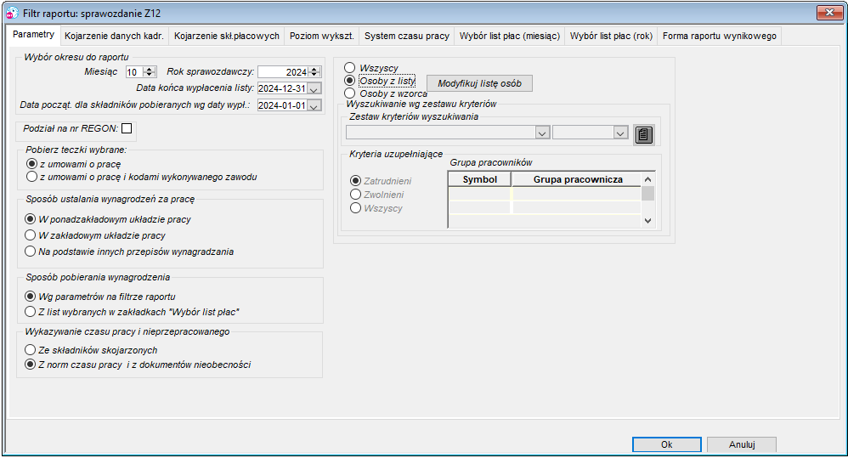Select the Zatrudnieni radio button
848x458 pixels.
[x=355, y=181]
